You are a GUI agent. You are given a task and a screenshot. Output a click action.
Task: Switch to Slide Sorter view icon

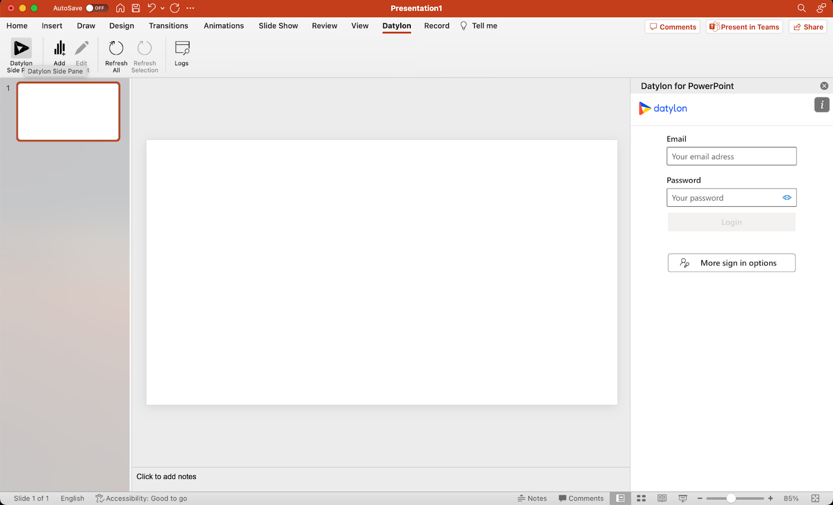coord(641,498)
